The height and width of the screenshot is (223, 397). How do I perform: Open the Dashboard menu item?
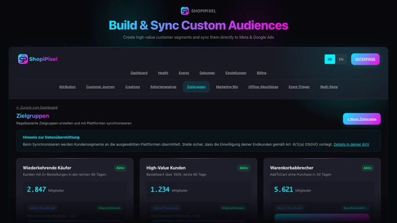[139, 73]
